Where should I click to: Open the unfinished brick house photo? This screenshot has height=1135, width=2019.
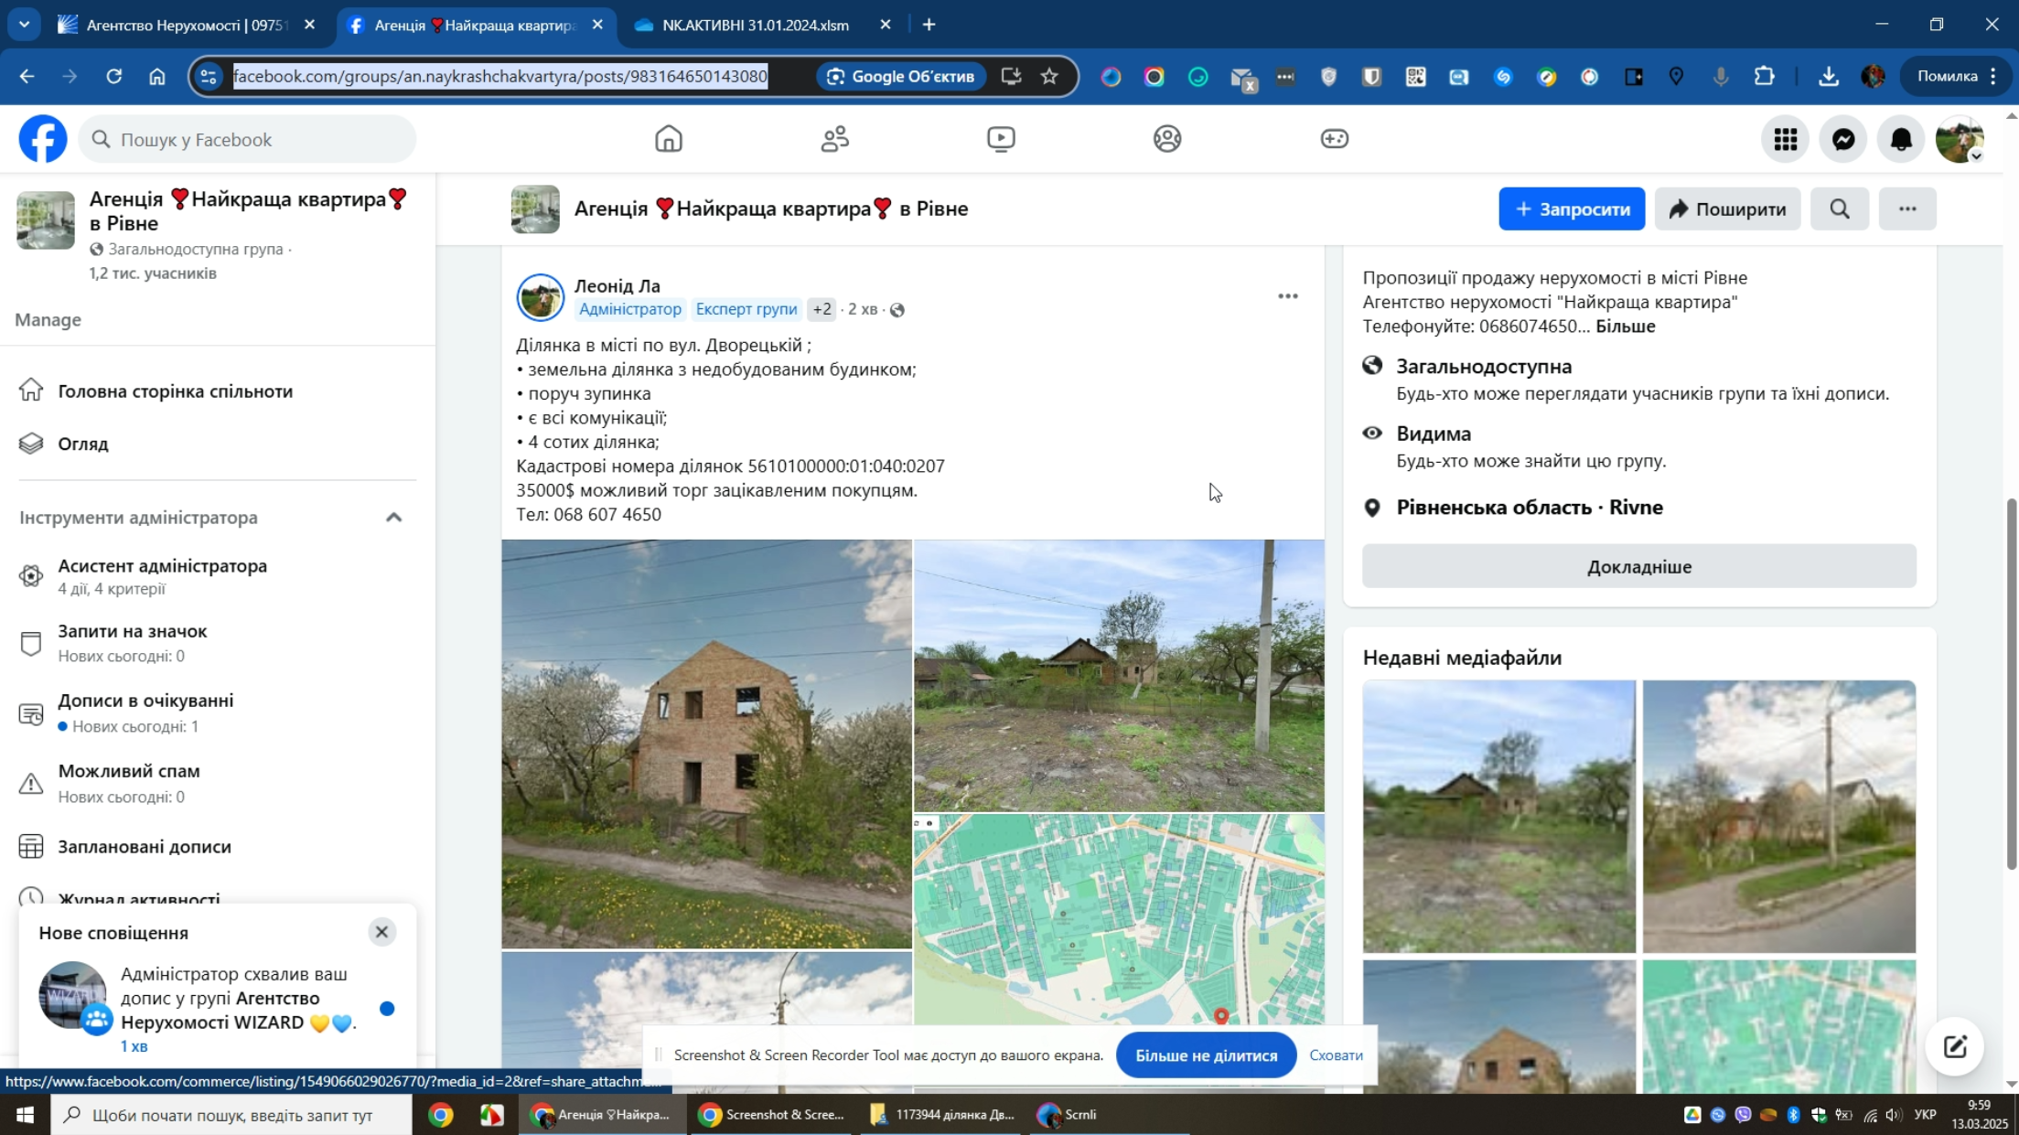706,743
